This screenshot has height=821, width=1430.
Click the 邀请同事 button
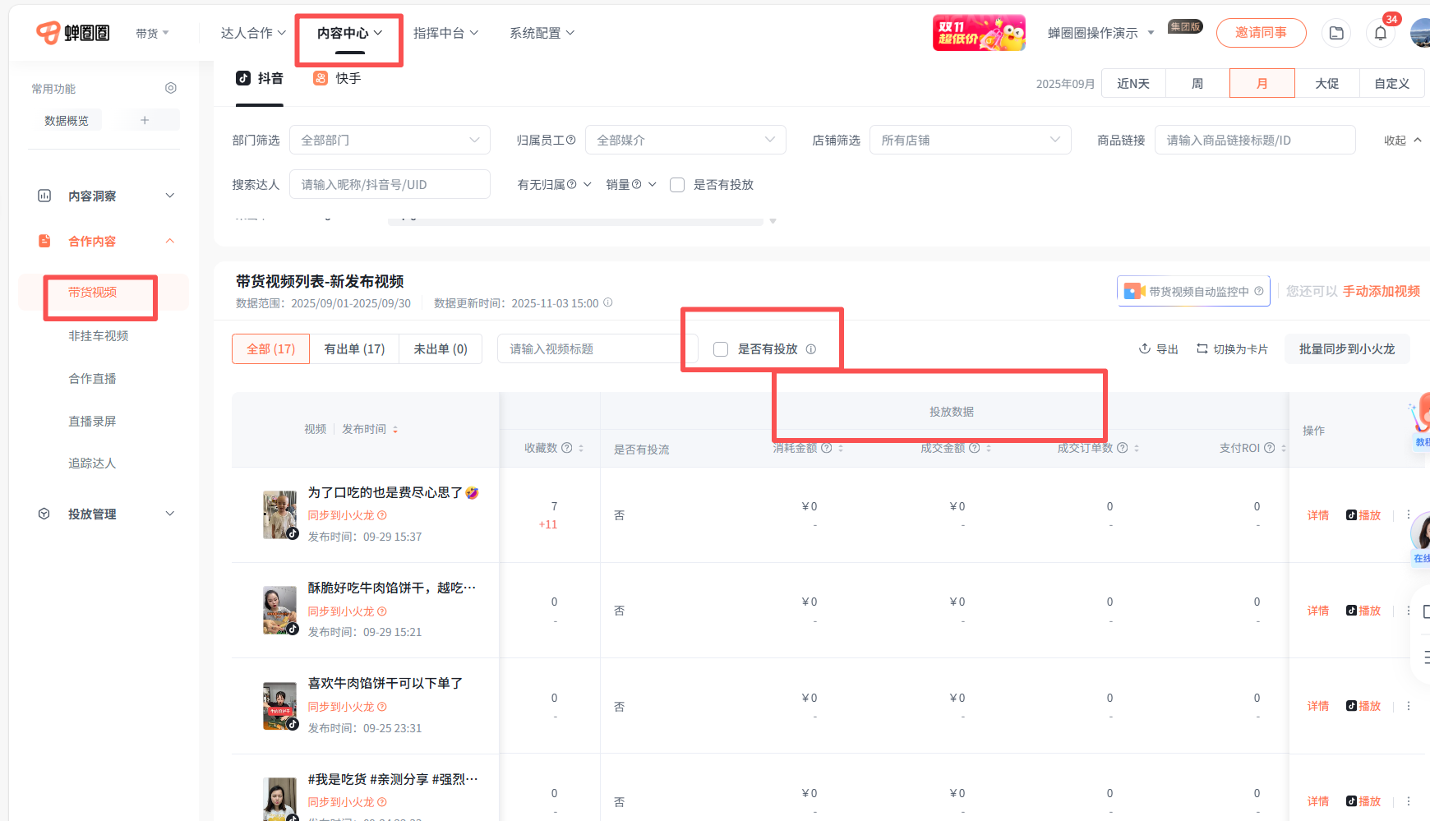[x=1261, y=33]
